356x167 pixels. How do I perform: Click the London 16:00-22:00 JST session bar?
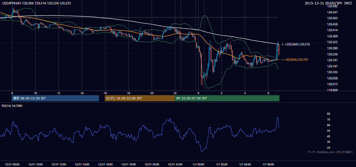coord(140,98)
